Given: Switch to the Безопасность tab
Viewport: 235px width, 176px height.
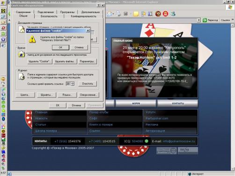Looking at the screenshot, I should pos(49,16).
